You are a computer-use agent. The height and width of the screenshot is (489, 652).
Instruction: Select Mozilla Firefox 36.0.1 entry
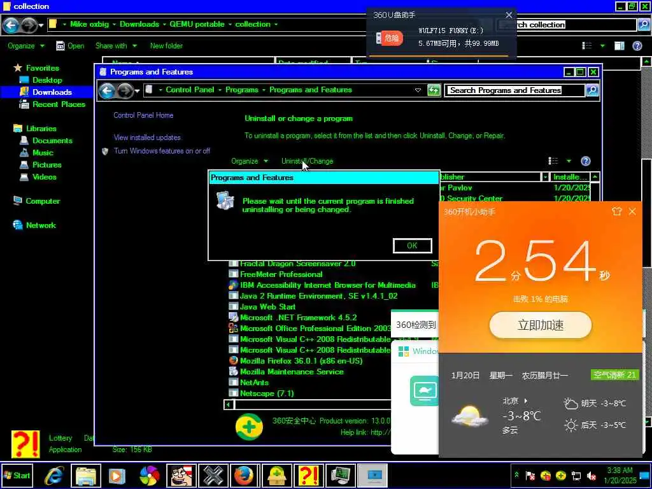pyautogui.click(x=301, y=361)
